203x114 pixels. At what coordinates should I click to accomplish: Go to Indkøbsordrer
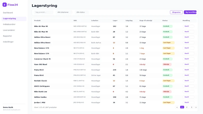[9, 24]
